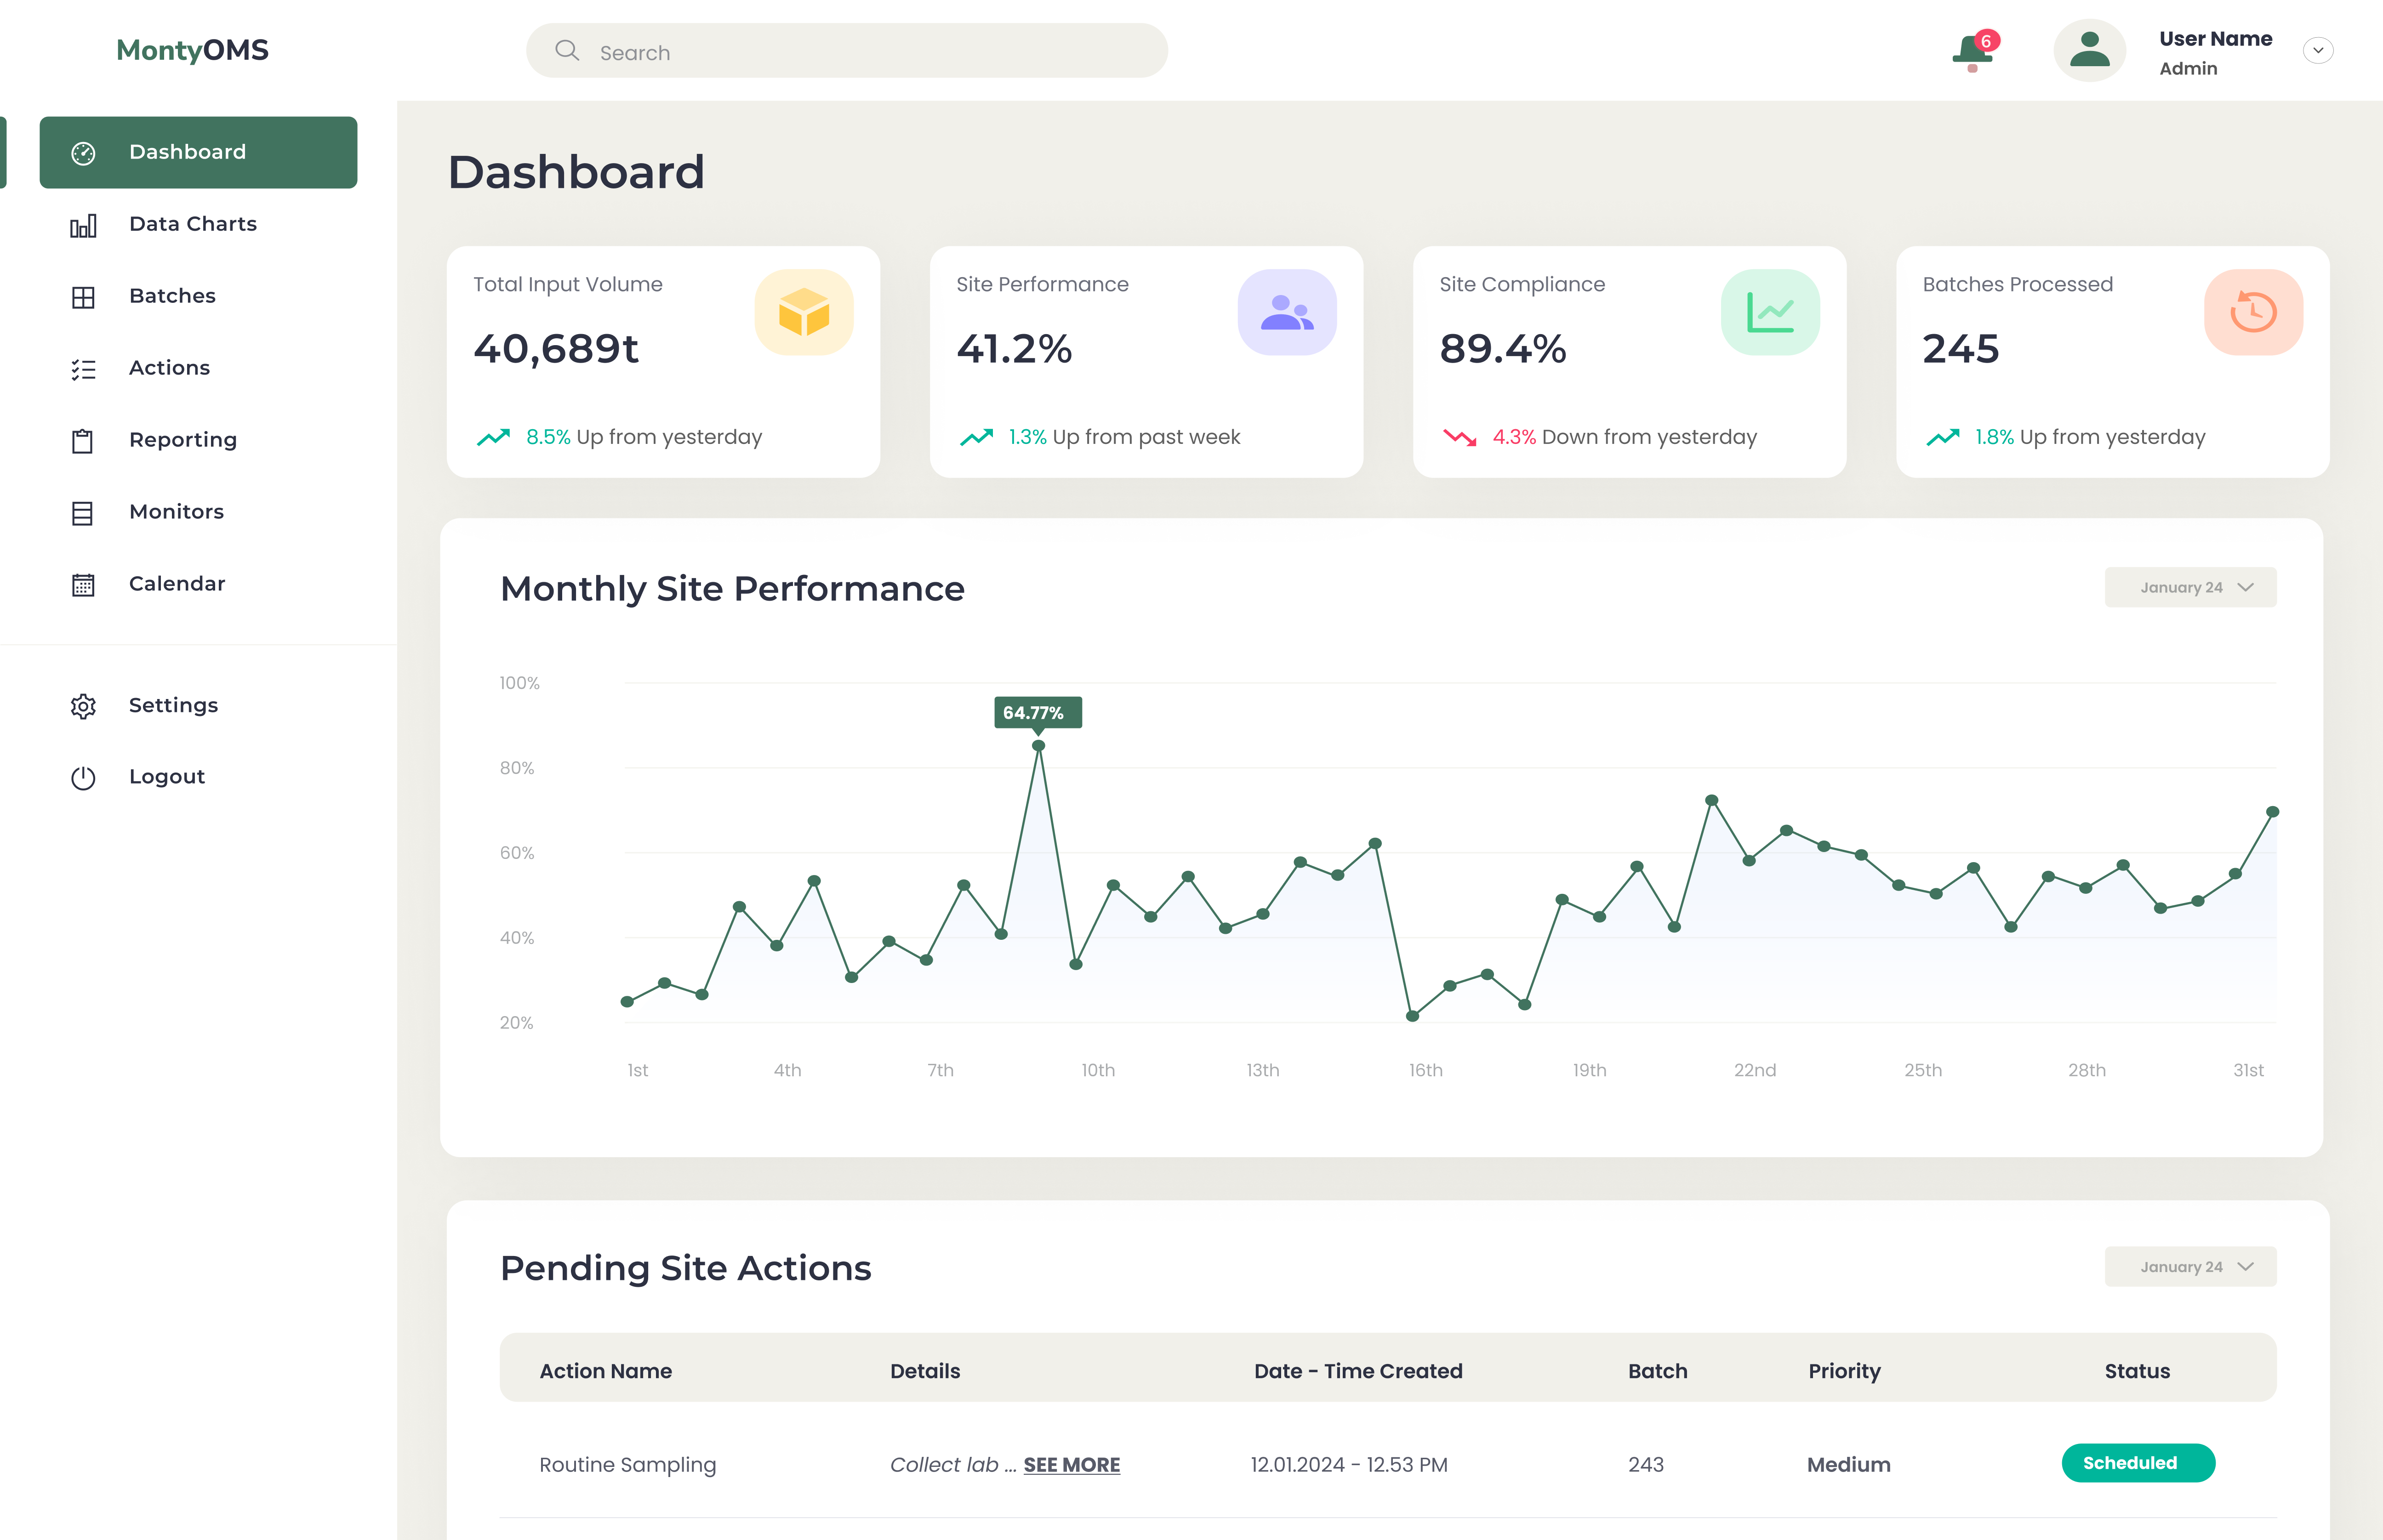The height and width of the screenshot is (1540, 2383).
Task: Click the Data Charts bar chart icon
Action: (x=83, y=225)
